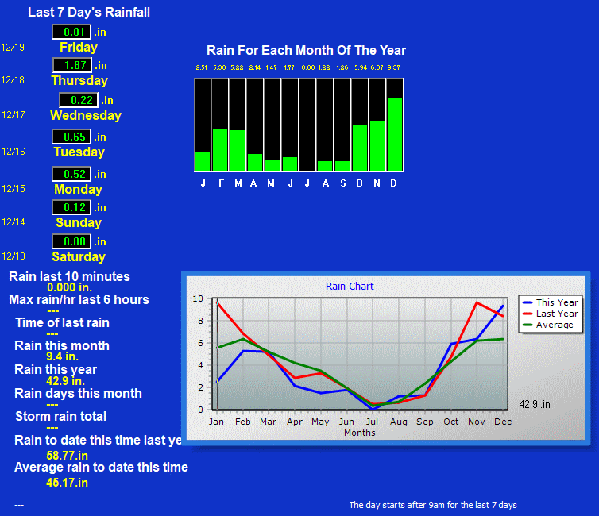The image size is (599, 516).
Task: Click the Thursday 1.87 rainfall value box
Action: pos(72,65)
